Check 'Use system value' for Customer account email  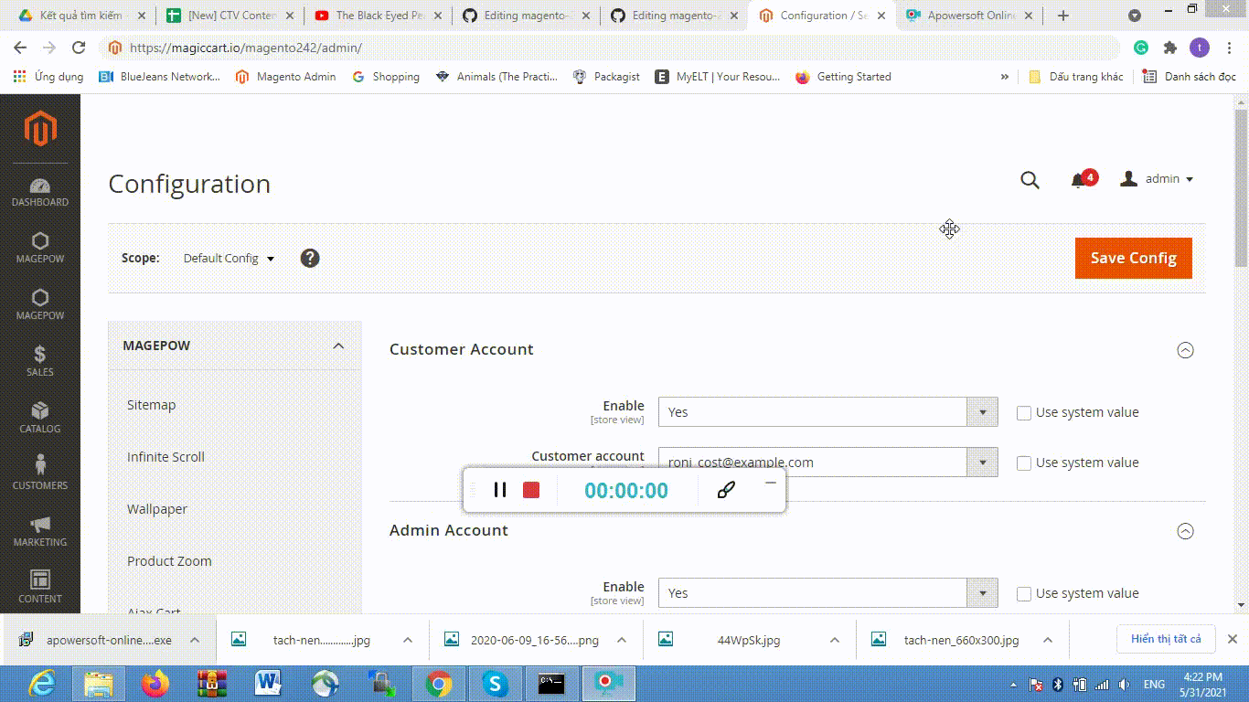[1024, 463]
